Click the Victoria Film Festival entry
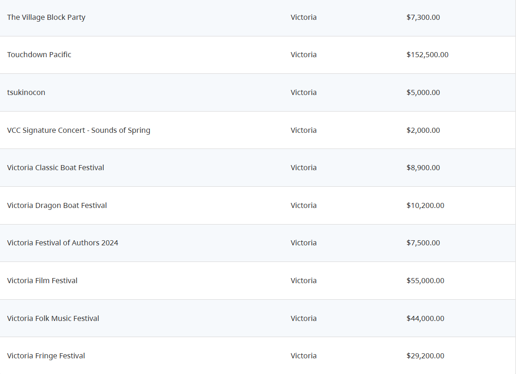519x374 pixels. click(x=42, y=280)
